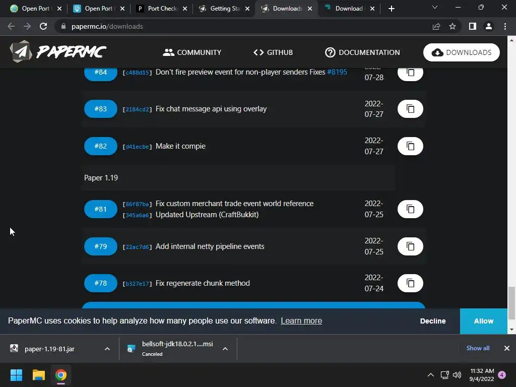The width and height of the screenshot is (516, 387).
Task: Allow the cookies
Action: (483, 321)
